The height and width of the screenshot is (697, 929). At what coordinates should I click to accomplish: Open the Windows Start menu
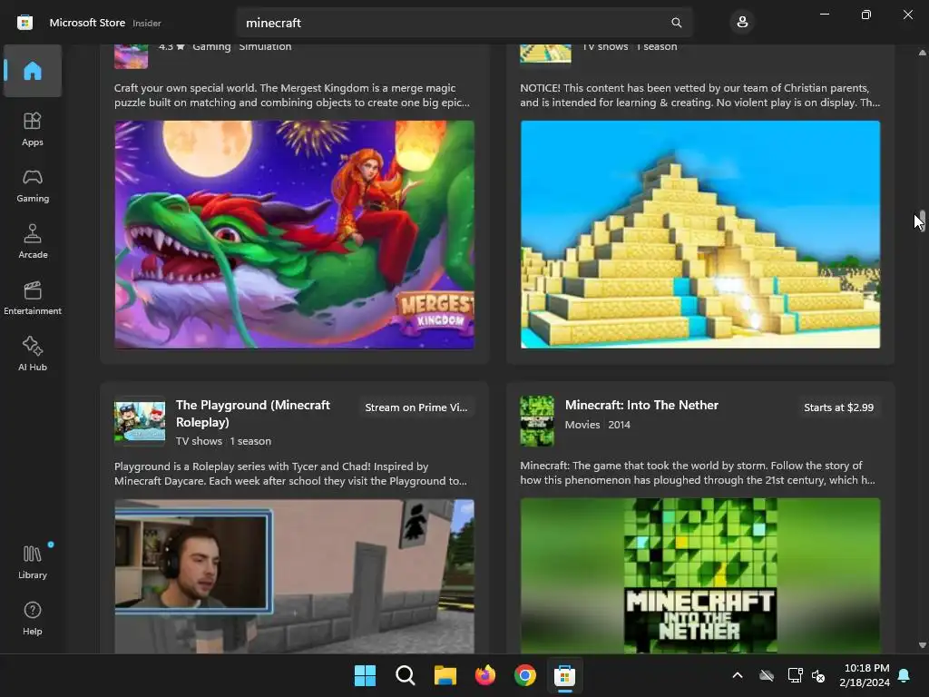point(365,675)
